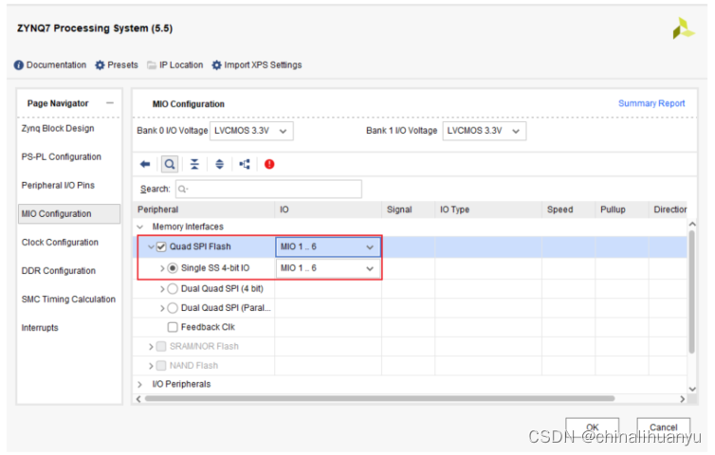Select the Dual Quad SPI (Paral...) radio button

pos(173,308)
